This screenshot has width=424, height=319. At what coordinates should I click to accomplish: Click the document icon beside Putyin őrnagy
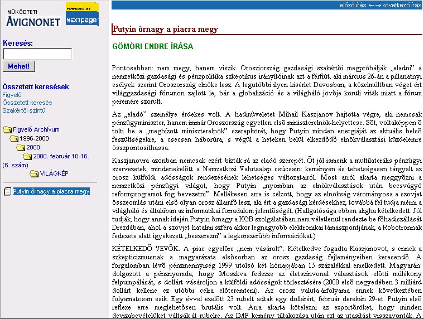click(8, 191)
